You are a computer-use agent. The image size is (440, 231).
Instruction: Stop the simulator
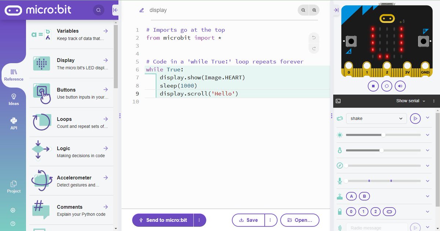373,86
